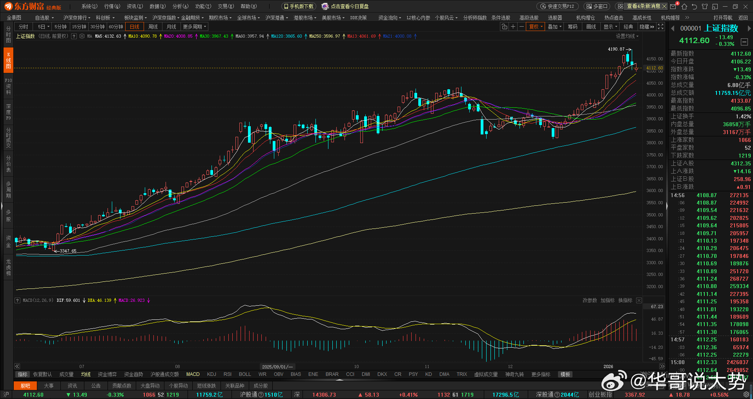Image resolution: width=753 pixels, height=399 pixels.
Task: Jump chart to earliest date arrows
Action: coord(17,366)
